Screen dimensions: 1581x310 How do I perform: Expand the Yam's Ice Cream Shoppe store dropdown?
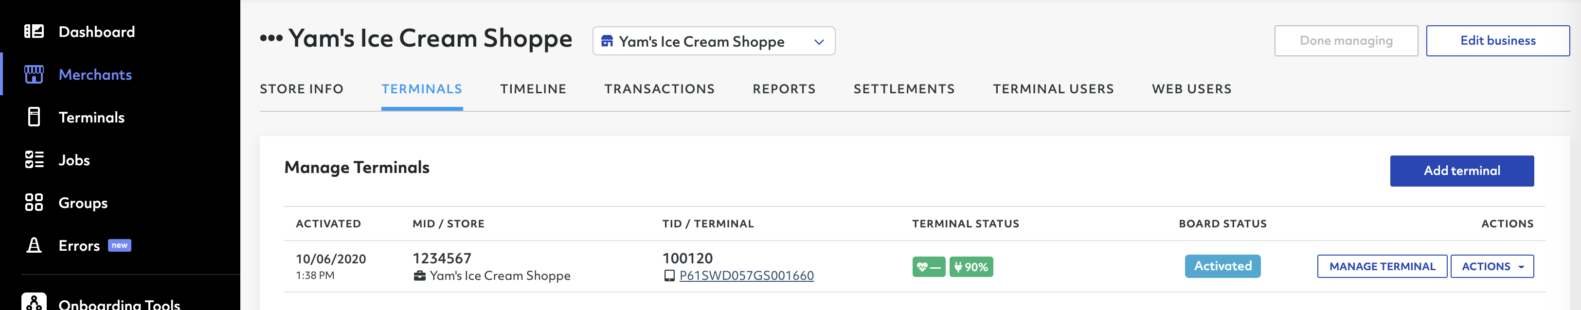[x=713, y=41]
